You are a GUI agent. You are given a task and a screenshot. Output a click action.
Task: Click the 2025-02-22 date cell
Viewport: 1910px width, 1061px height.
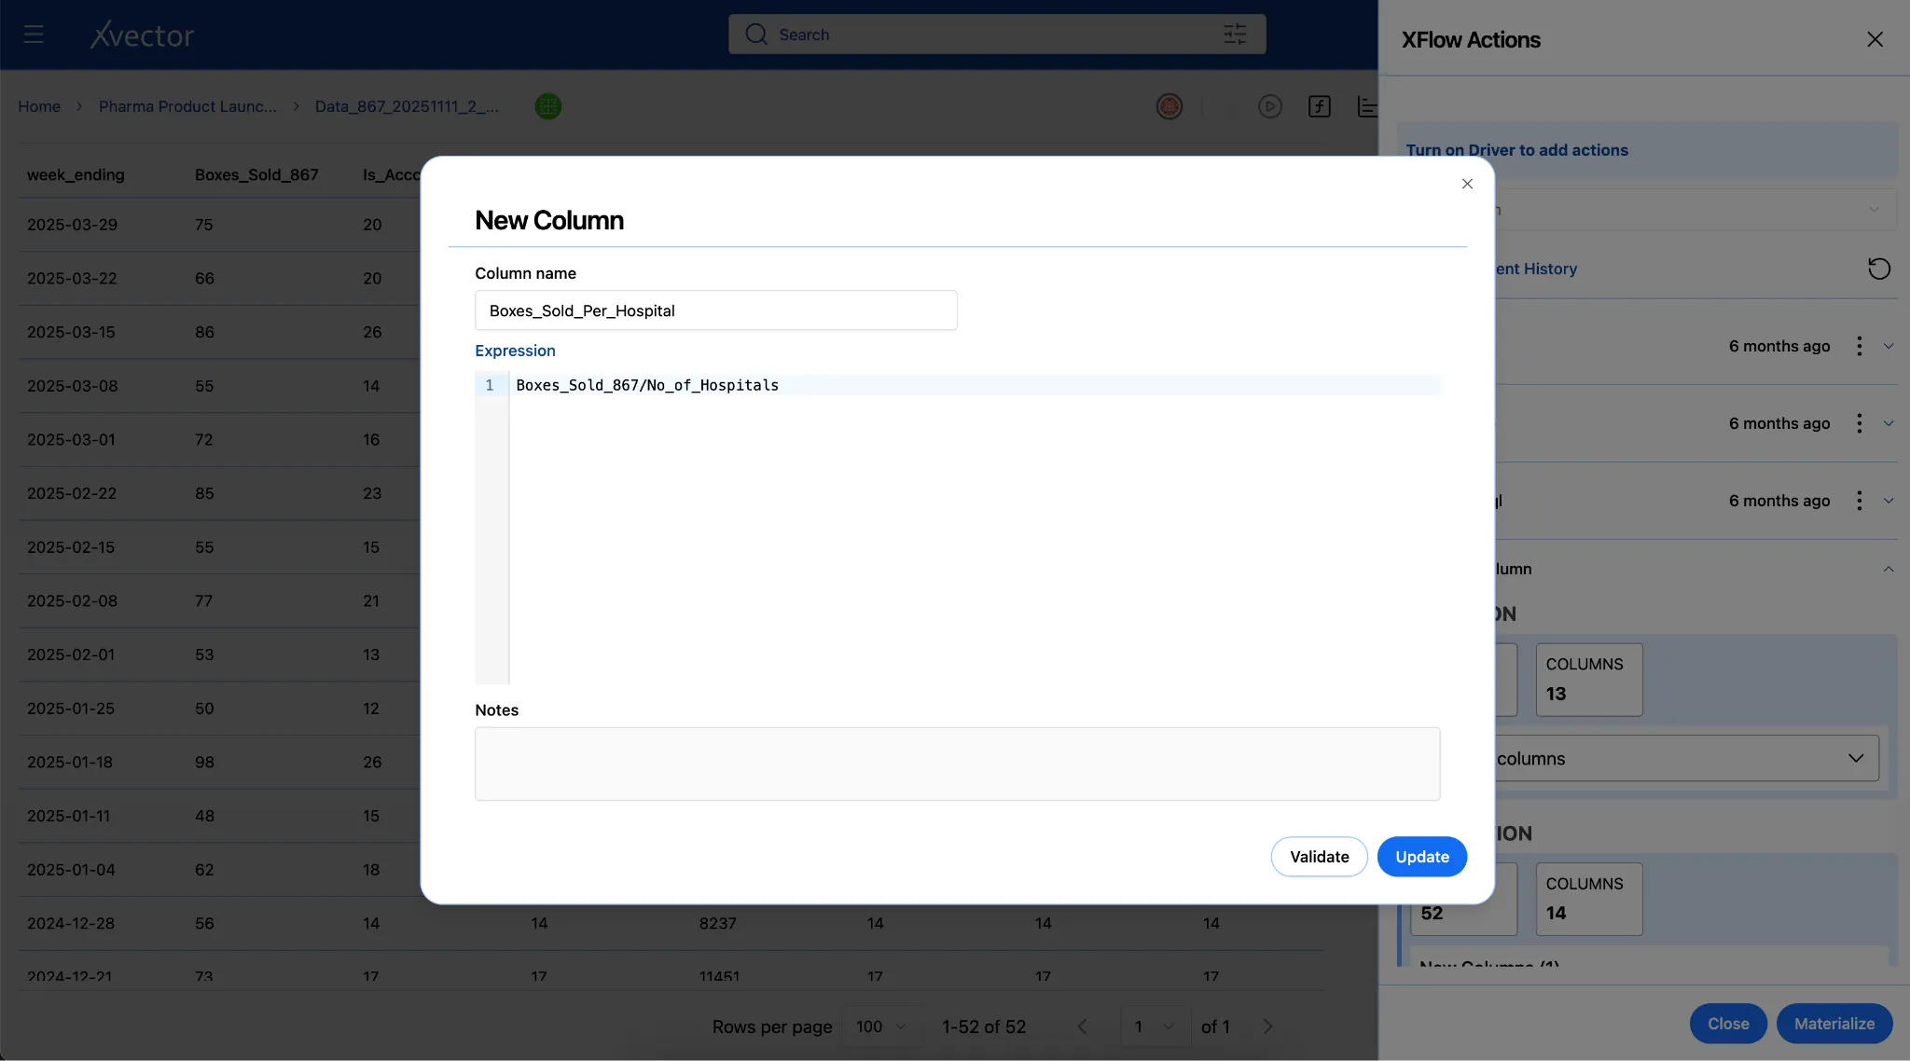[x=72, y=493]
